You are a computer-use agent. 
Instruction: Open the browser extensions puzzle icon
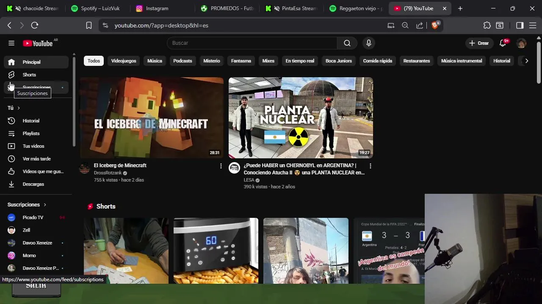point(487,25)
